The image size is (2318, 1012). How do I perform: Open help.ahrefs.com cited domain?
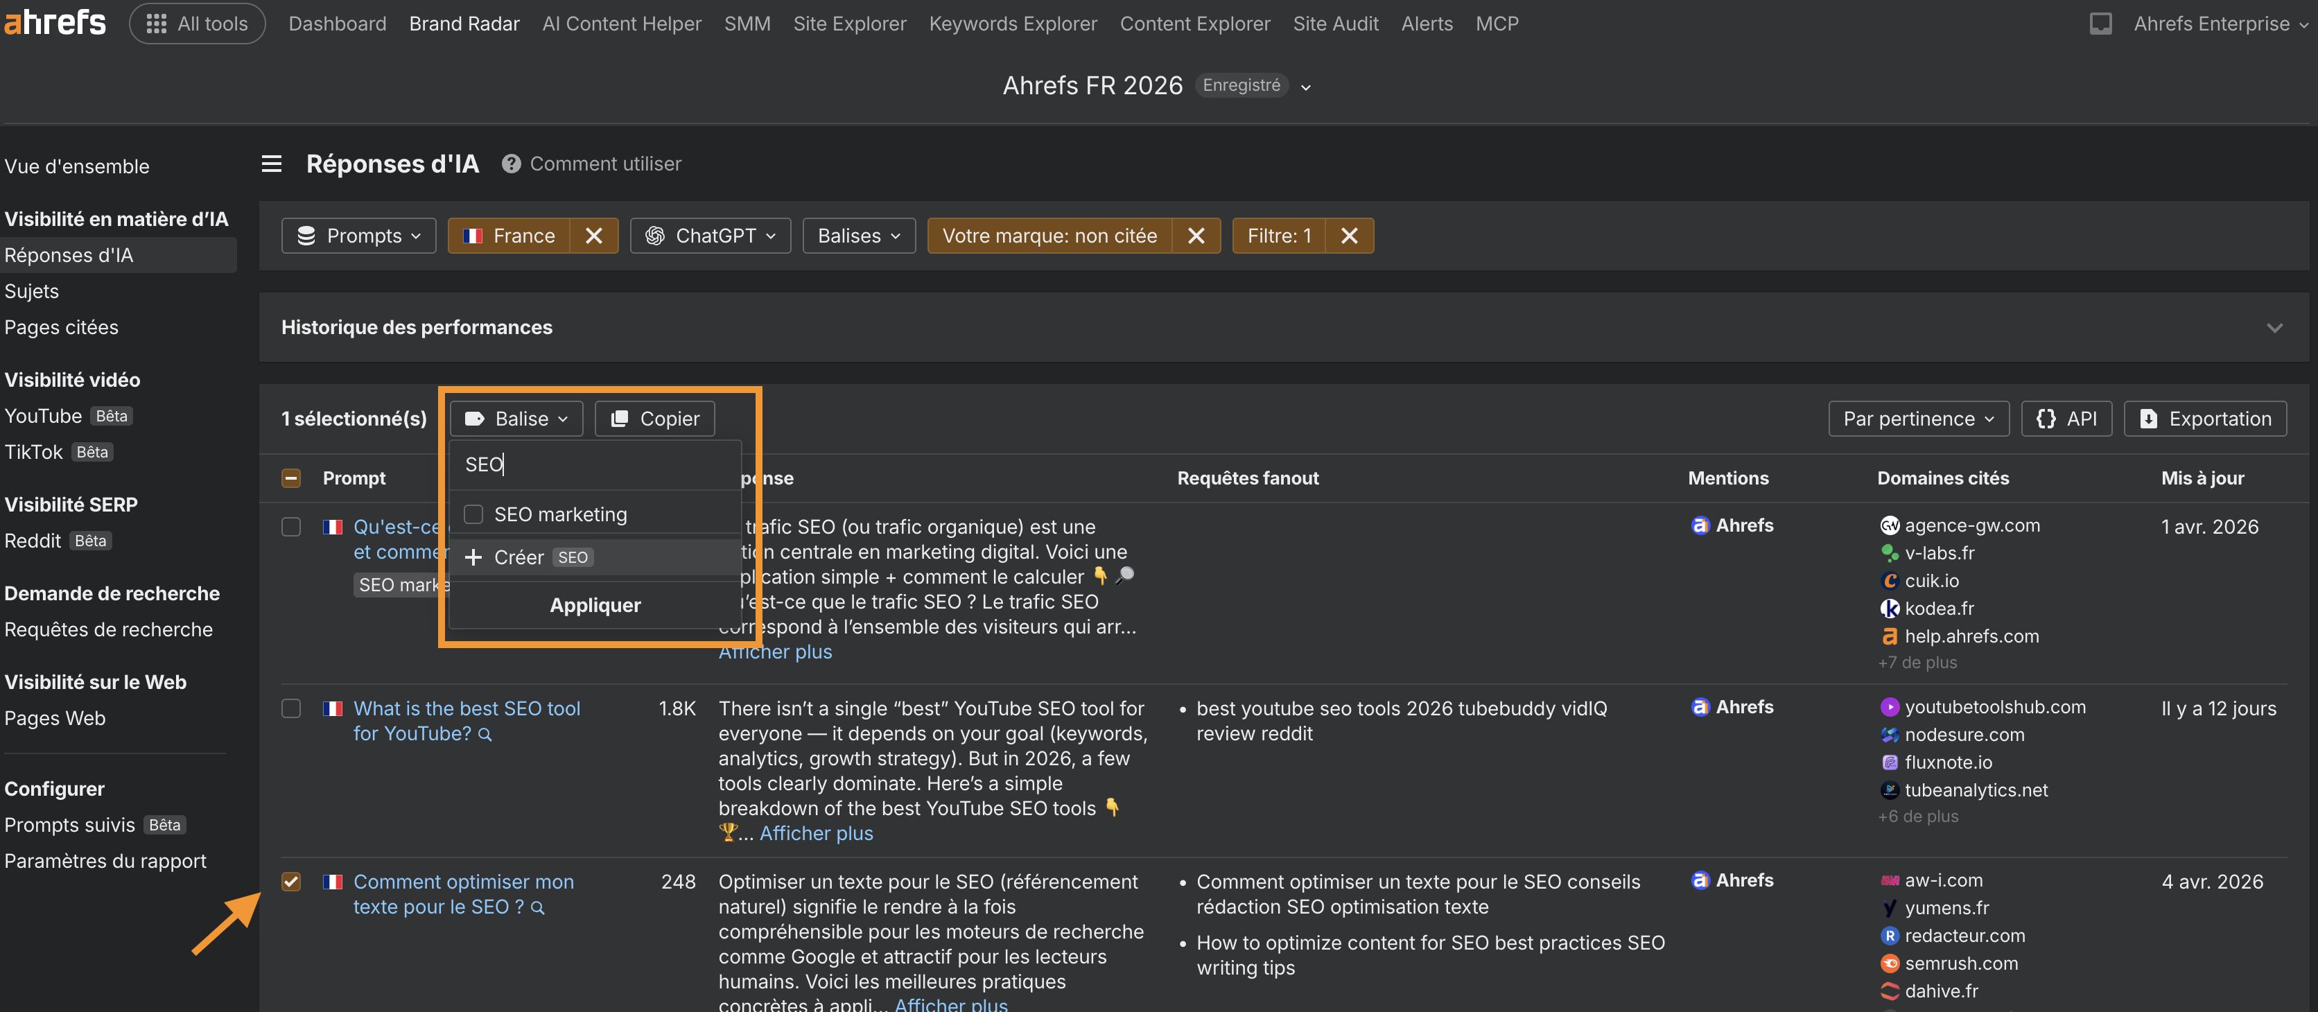[1971, 636]
